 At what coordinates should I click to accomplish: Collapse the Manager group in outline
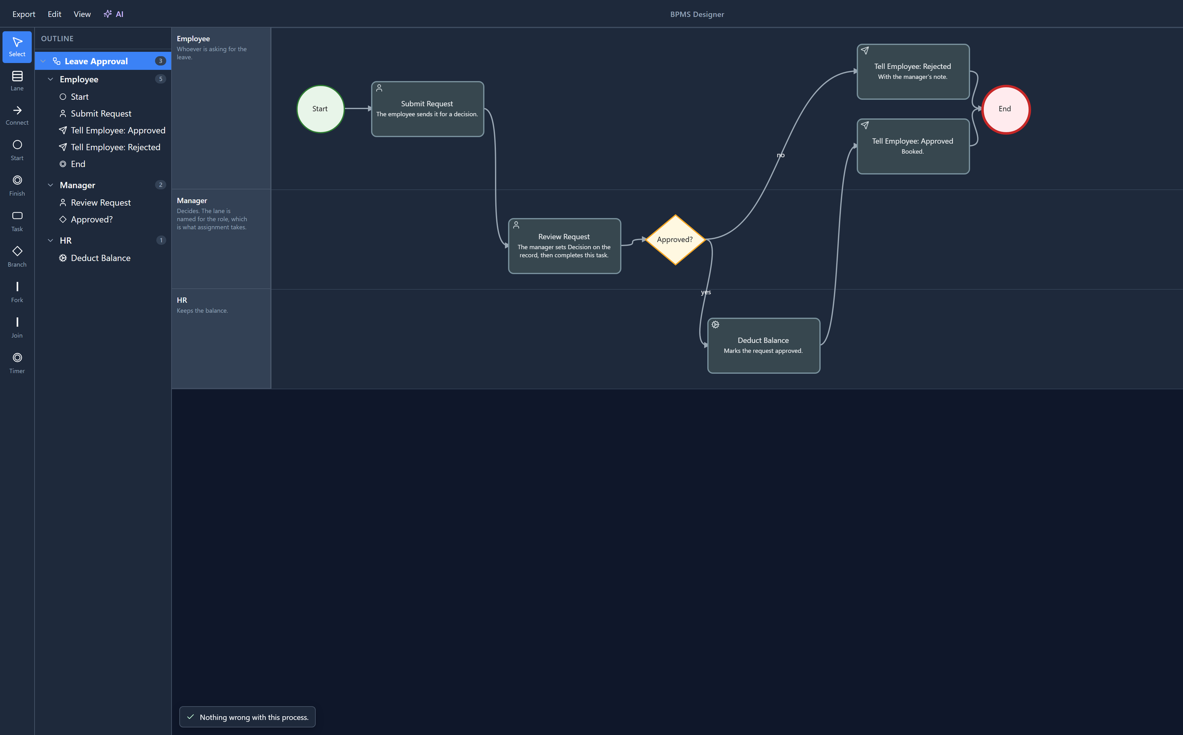click(x=50, y=185)
